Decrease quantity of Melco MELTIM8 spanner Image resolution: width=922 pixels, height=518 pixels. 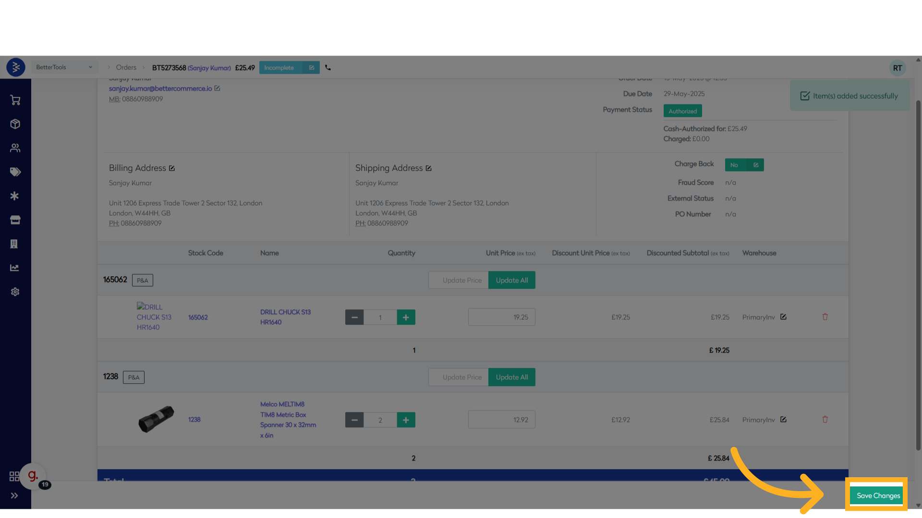(x=354, y=420)
